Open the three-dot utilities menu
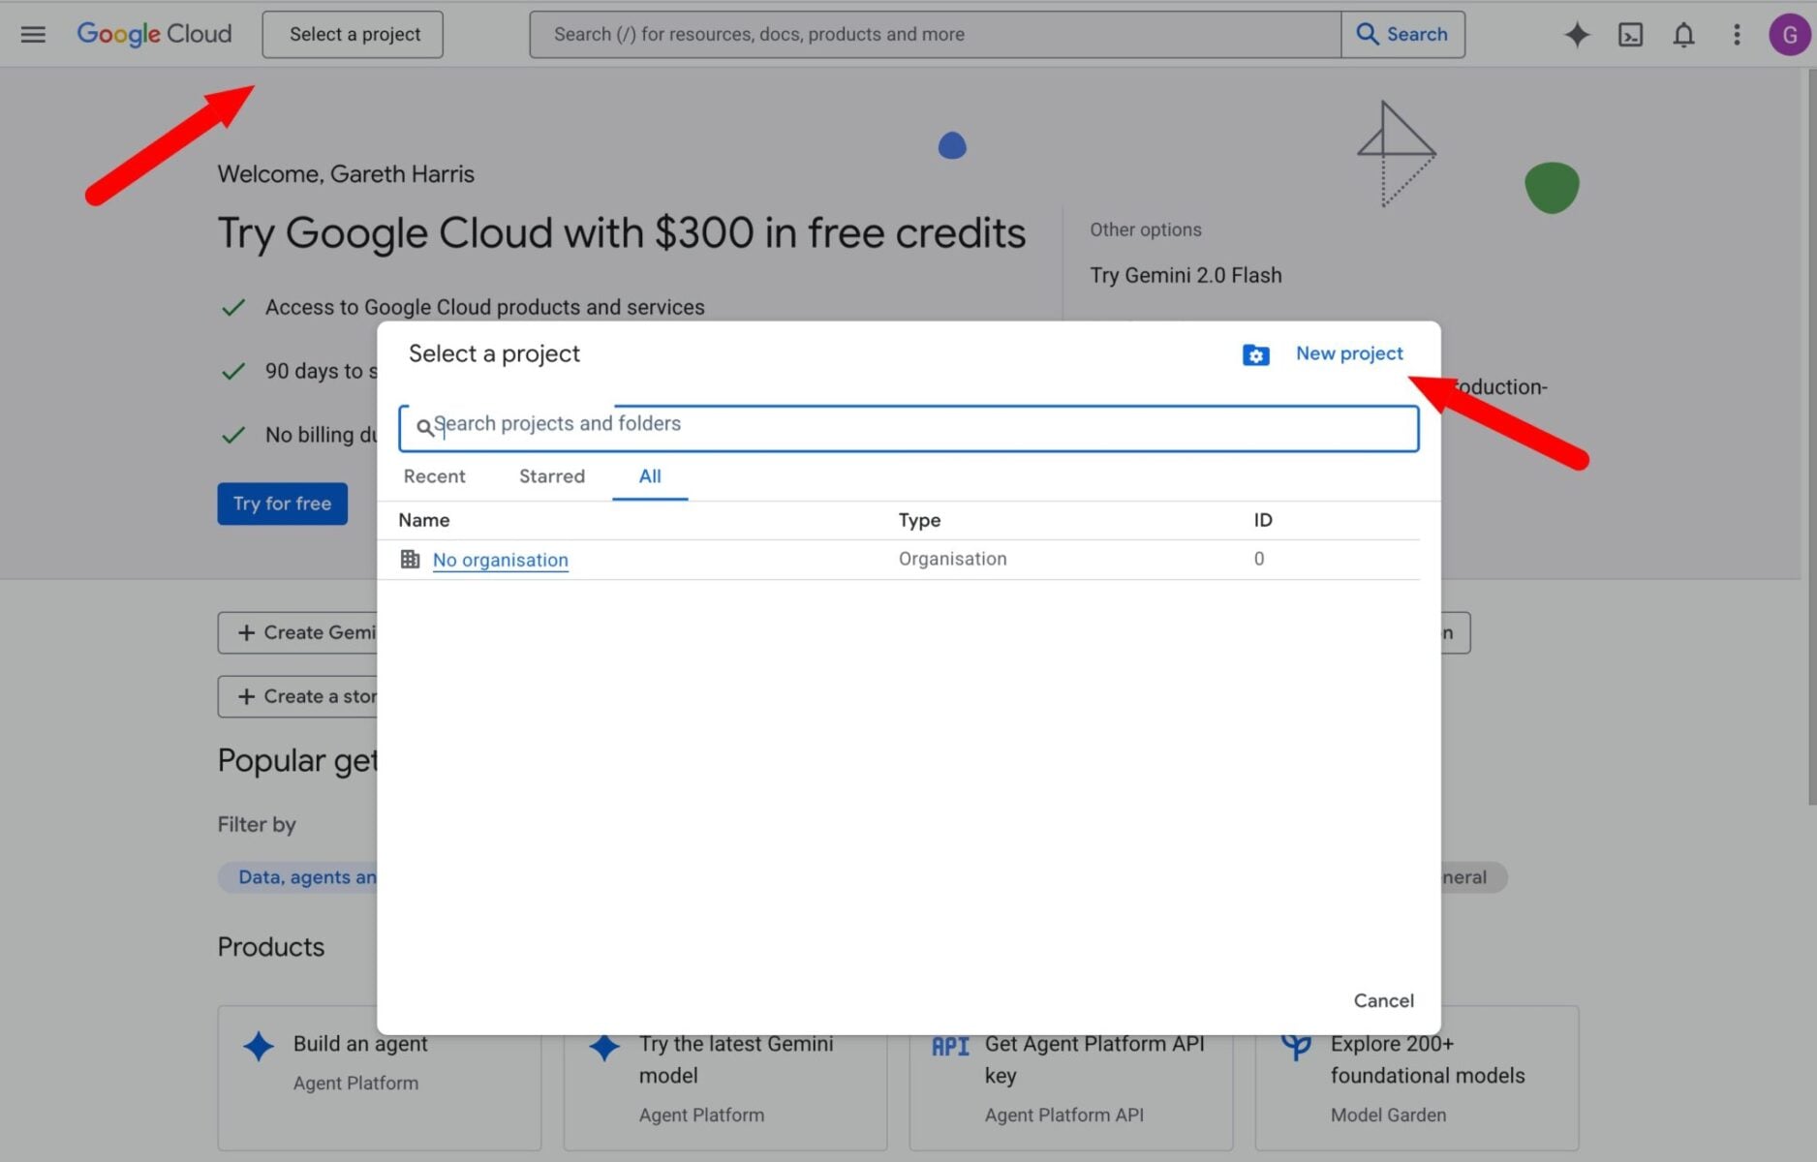Viewport: 1817px width, 1162px height. [x=1737, y=35]
